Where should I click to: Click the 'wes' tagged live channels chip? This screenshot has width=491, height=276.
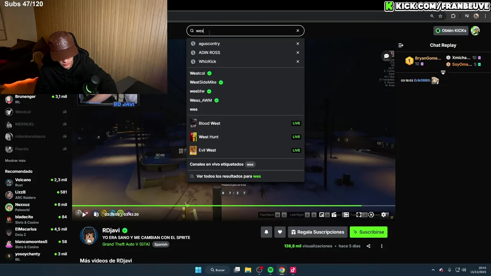tap(250, 164)
